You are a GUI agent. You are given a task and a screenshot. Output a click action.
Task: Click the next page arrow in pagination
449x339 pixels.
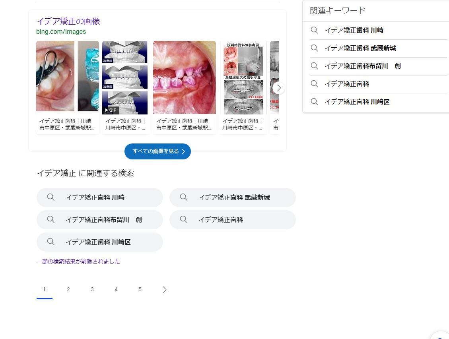(164, 289)
